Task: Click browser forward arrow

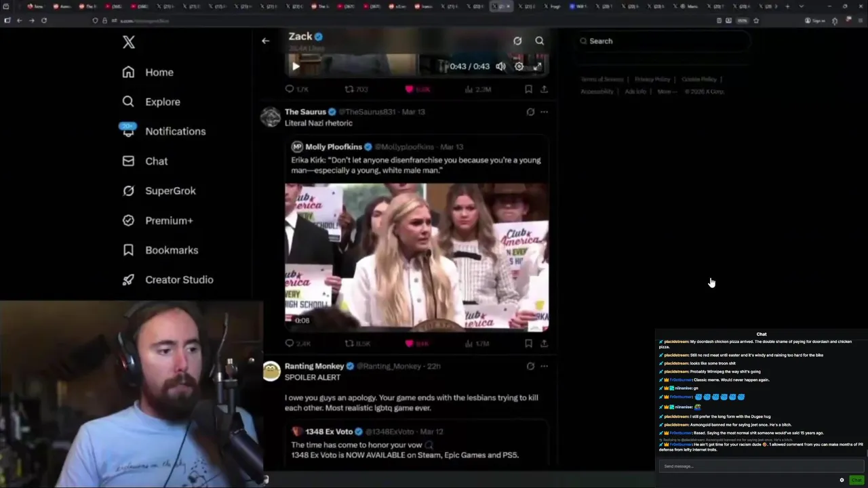Action: pos(31,20)
